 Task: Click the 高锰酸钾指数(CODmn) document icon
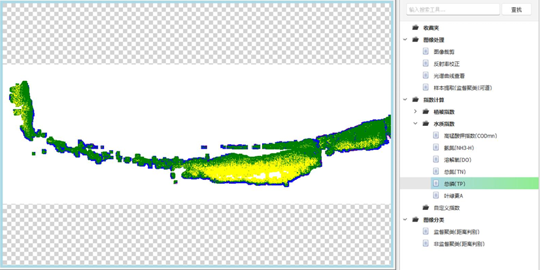point(436,136)
